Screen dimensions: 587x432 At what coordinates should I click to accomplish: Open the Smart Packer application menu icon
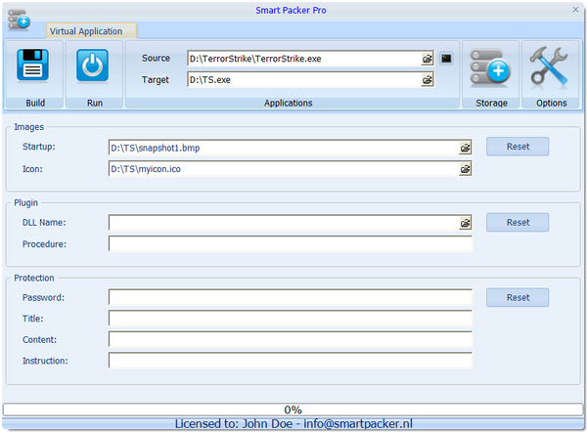pos(18,20)
